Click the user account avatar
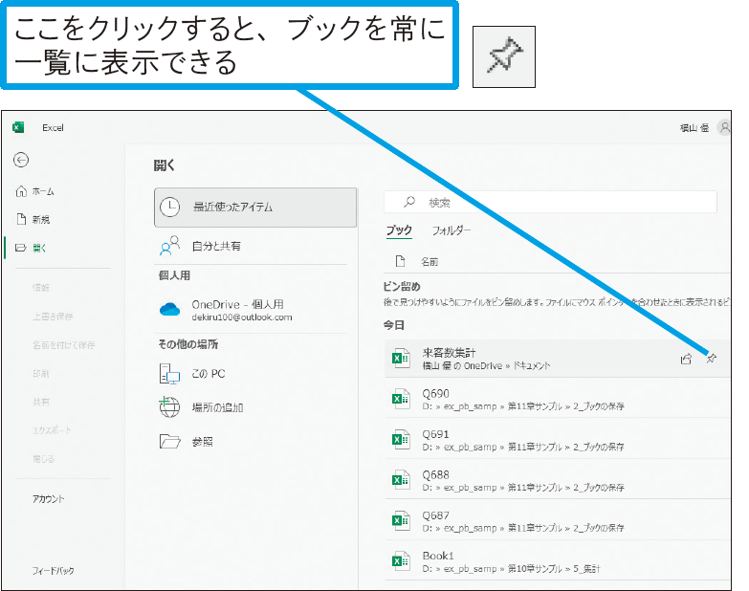The image size is (749, 591). pyautogui.click(x=725, y=128)
